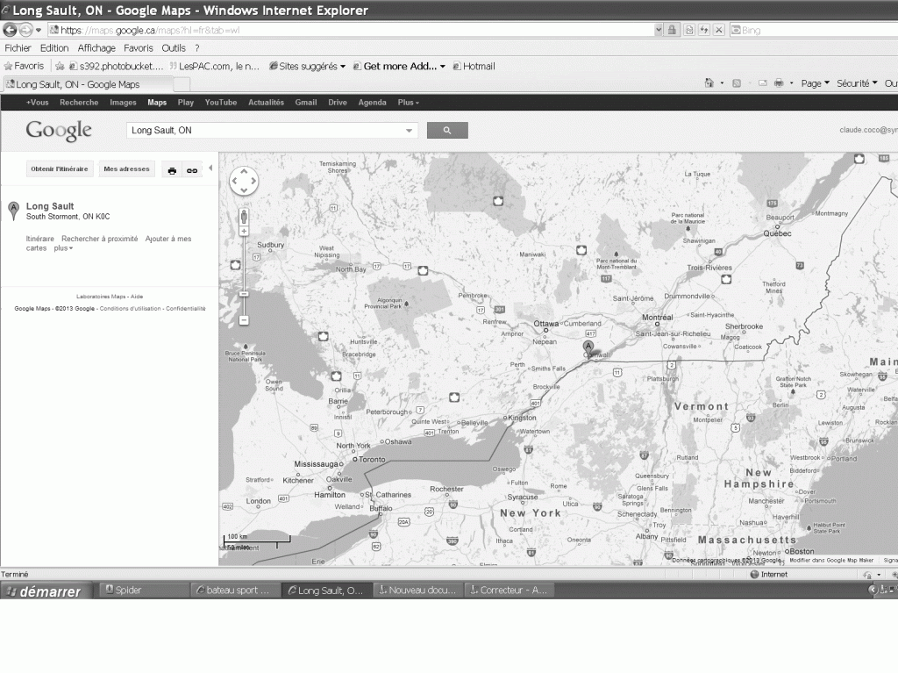Collapse the left side panel with the arrow
This screenshot has width=898, height=673.
click(210, 168)
